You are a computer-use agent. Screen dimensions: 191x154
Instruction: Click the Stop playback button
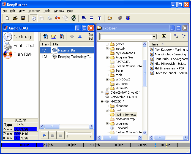[61, 135]
